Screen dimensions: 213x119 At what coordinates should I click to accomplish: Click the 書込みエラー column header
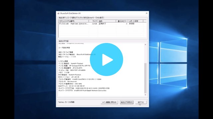tap(122, 21)
